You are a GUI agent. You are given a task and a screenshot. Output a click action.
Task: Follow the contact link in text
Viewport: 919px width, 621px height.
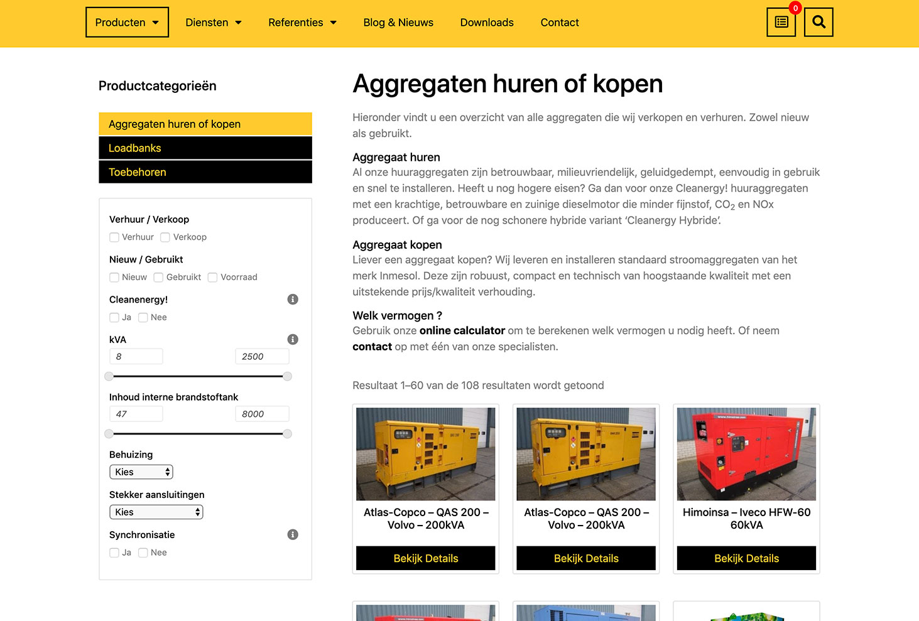point(372,347)
